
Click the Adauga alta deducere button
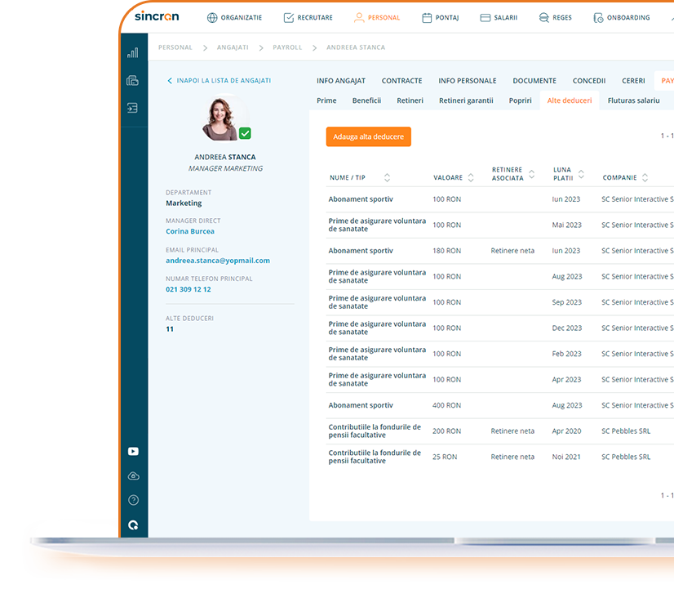tap(368, 136)
